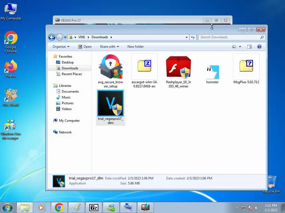The image size is (285, 213).
Task: Open the Share with dropdown
Action: [109, 47]
